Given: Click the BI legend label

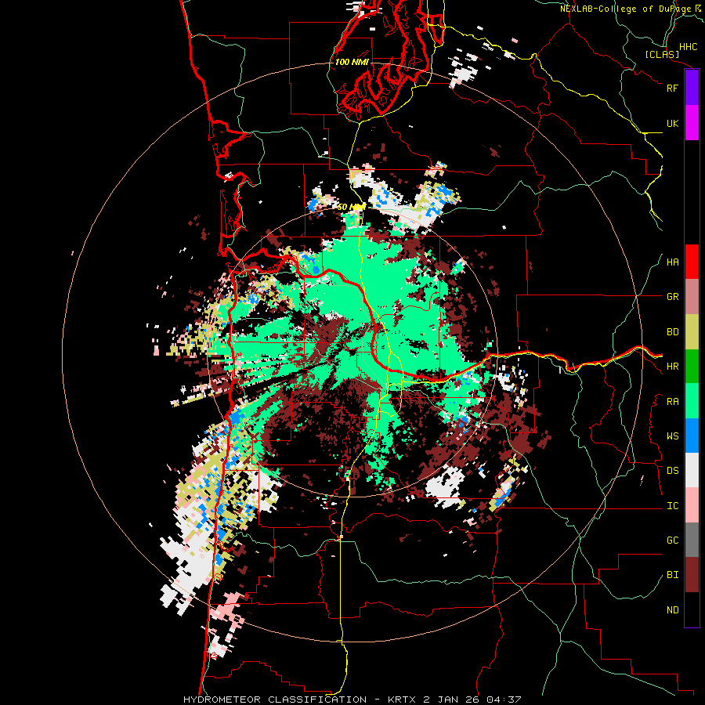Looking at the screenshot, I should click(672, 575).
